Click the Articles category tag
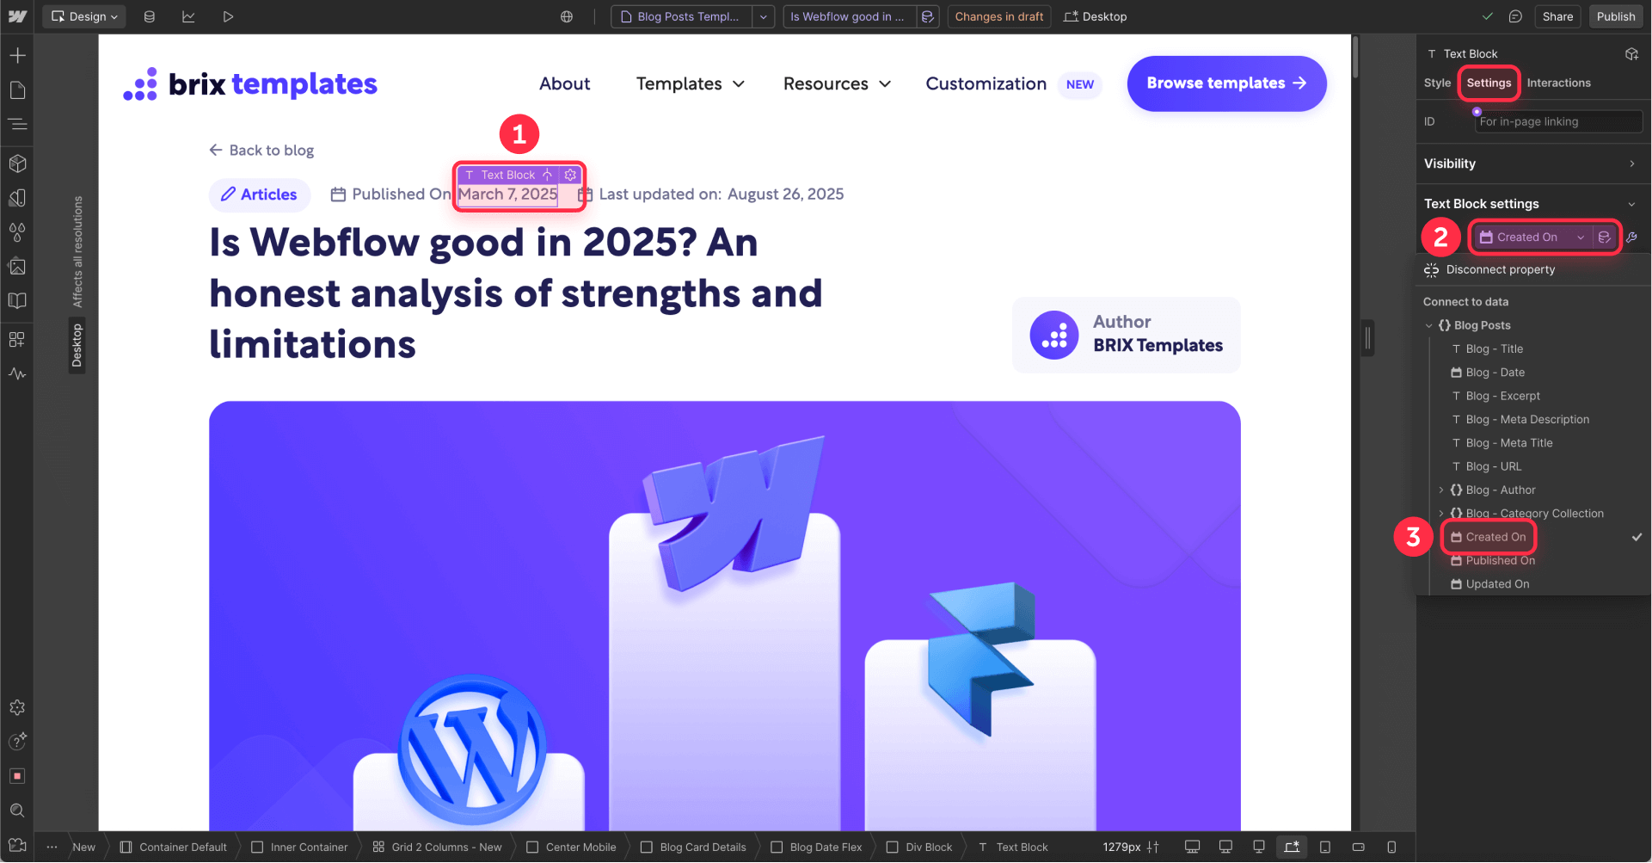Screen dimensions: 1652x863 [260, 195]
